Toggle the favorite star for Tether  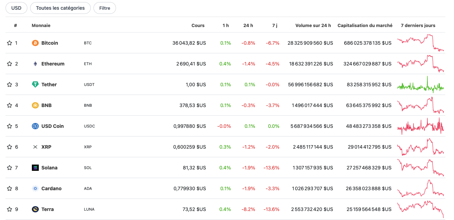(x=9, y=85)
